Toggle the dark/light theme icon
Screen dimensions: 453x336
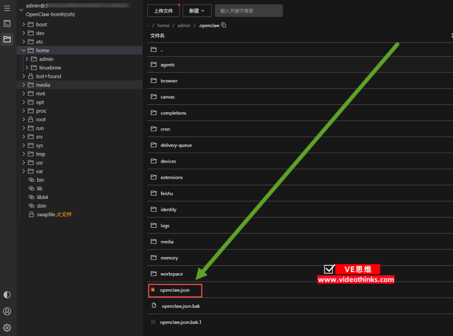[7, 295]
